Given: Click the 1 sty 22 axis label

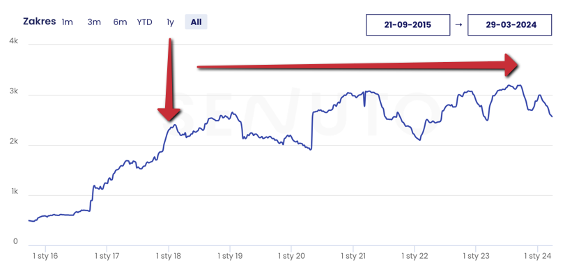Looking at the screenshot, I should click(x=415, y=256).
